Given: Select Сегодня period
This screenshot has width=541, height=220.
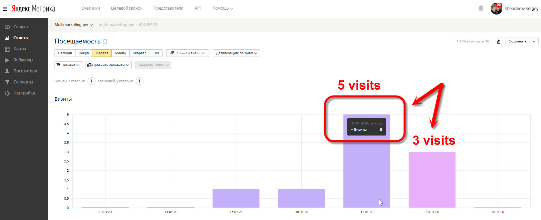Looking at the screenshot, I should pos(65,53).
